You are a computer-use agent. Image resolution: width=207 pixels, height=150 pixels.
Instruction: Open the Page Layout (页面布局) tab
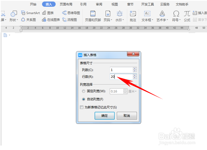pyautogui.click(x=66, y=4)
